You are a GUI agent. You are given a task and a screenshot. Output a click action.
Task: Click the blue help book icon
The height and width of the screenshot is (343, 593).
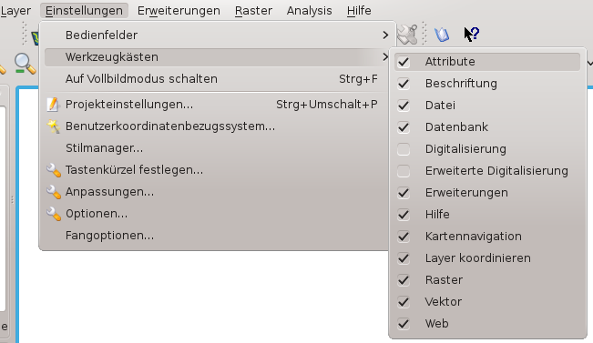pos(442,35)
